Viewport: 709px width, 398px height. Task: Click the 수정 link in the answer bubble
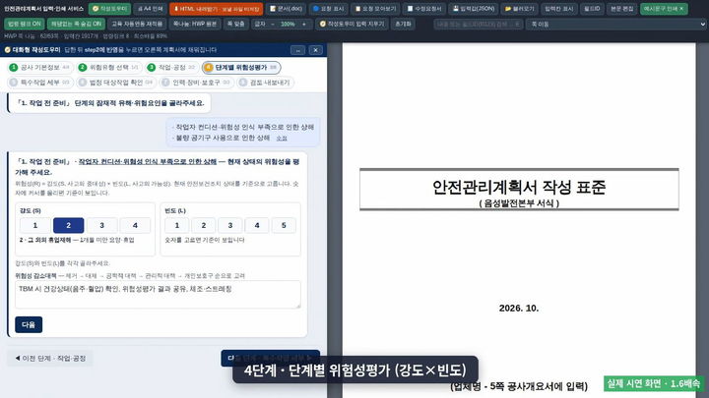[x=282, y=139]
